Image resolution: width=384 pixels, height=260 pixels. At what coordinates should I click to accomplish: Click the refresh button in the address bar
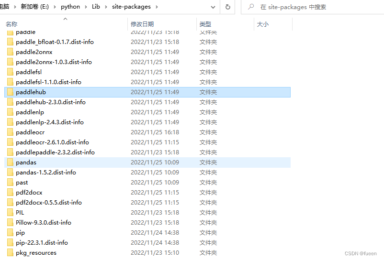click(x=228, y=7)
